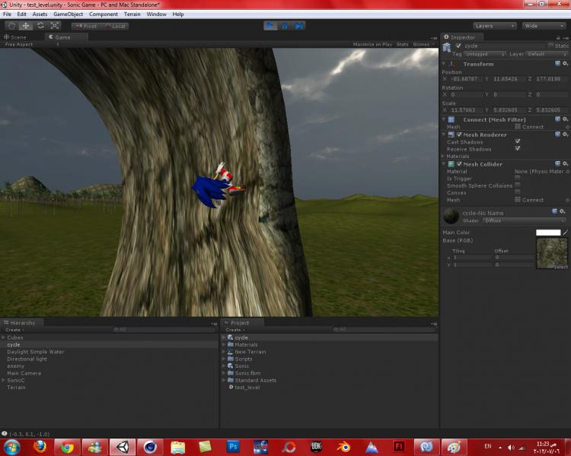
Task: Toggle Mesh Collider enabled checkbox
Action: [x=459, y=164]
